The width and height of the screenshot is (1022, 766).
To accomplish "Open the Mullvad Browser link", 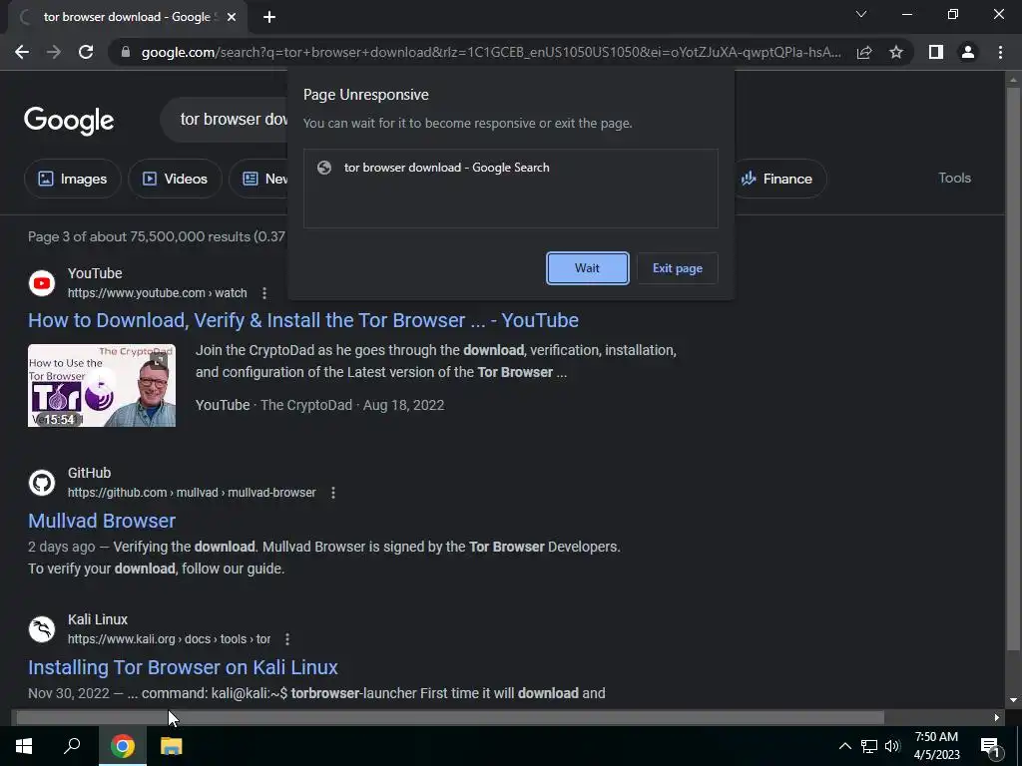I will tap(102, 521).
